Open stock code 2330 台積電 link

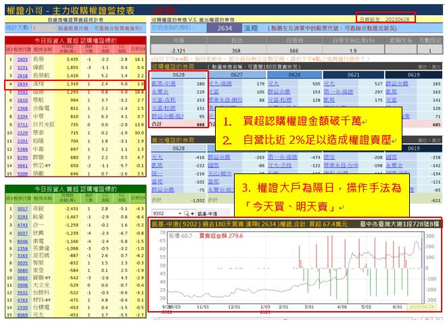22,307
